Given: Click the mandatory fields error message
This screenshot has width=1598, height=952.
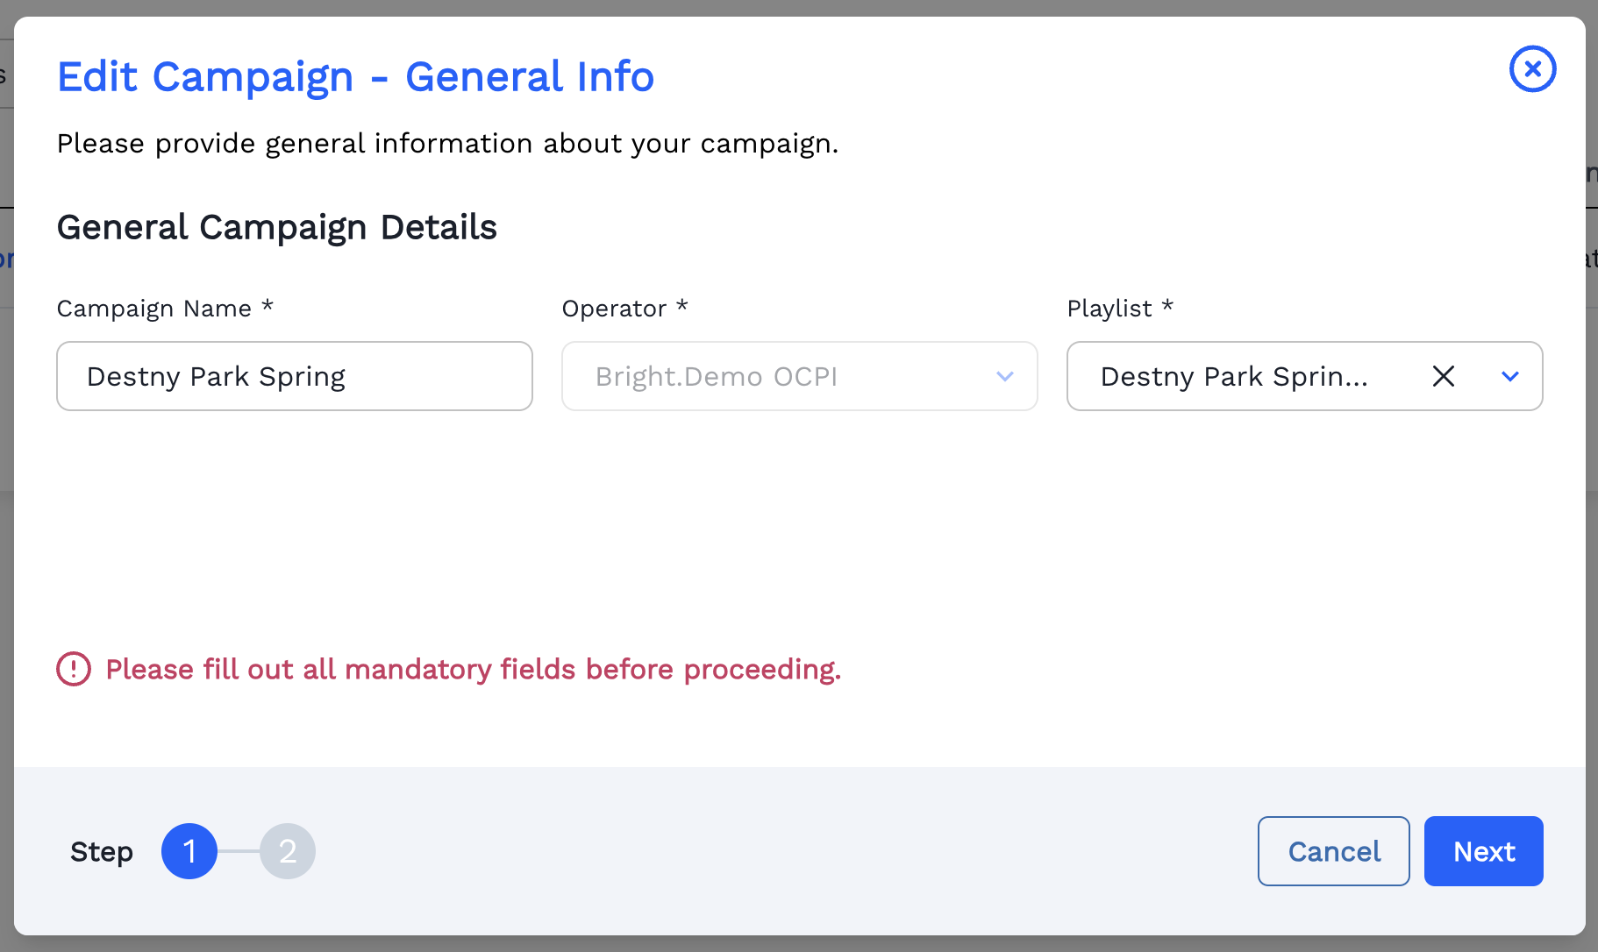Looking at the screenshot, I should click(473, 670).
